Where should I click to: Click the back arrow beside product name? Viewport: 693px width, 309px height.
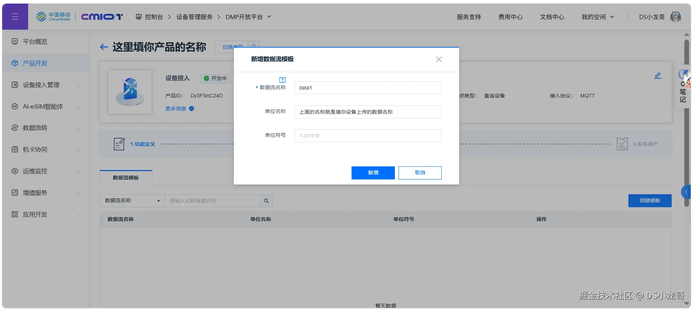104,47
